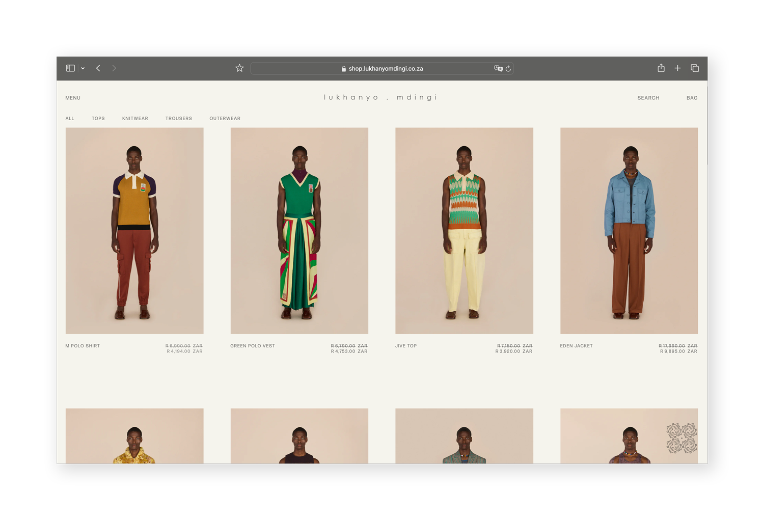Select the TROUSERS category filter
The image size is (764, 520).
pos(179,119)
